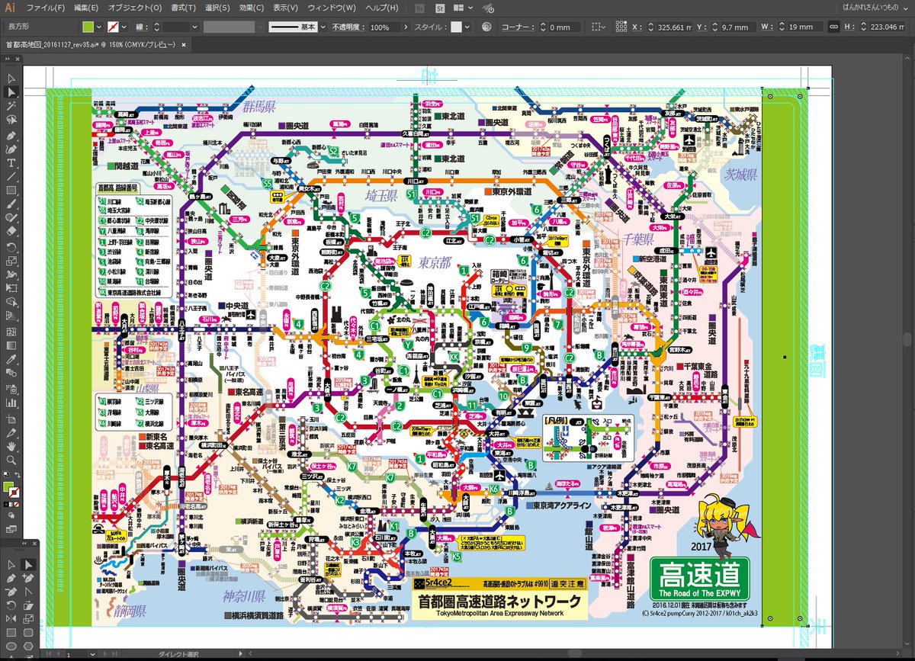Image resolution: width=915 pixels, height=661 pixels.
Task: Open Adobe Bridge via the Br icon
Action: pos(420,8)
